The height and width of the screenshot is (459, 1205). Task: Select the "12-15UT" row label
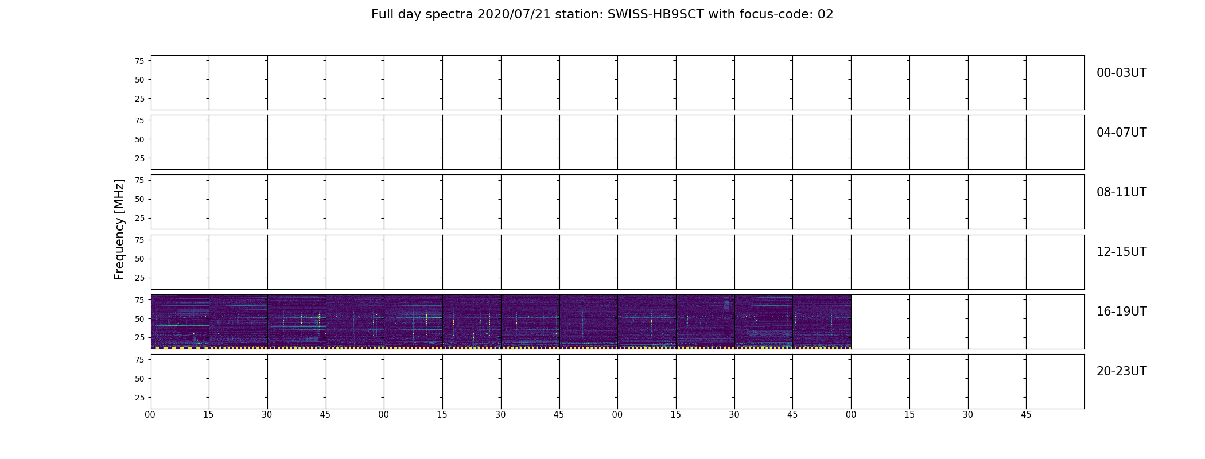[x=1121, y=252]
